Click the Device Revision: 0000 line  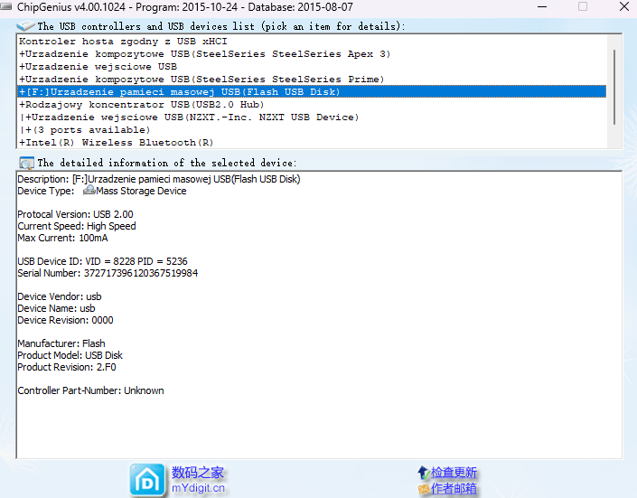click(65, 320)
